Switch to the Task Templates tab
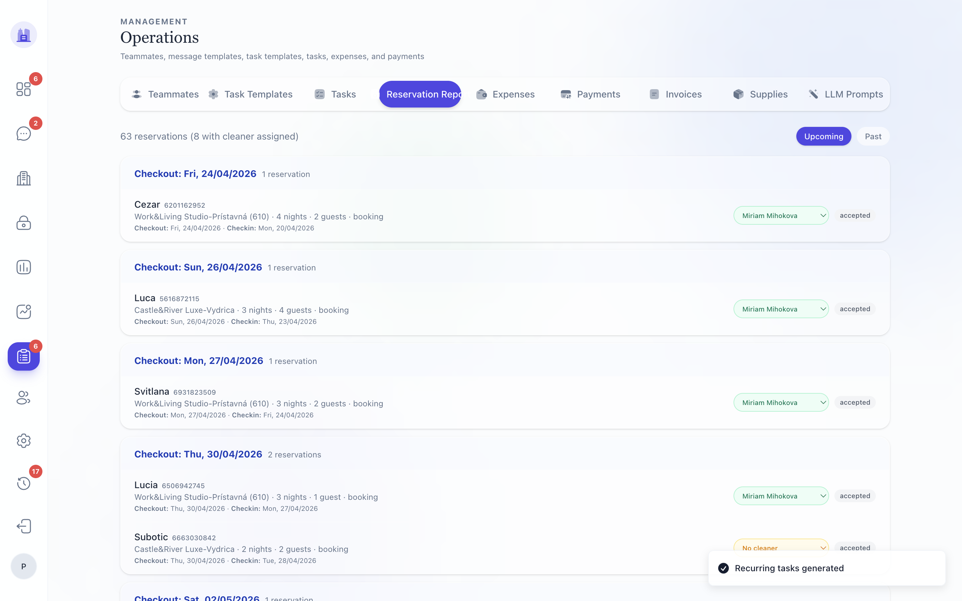962x601 pixels. coord(251,94)
